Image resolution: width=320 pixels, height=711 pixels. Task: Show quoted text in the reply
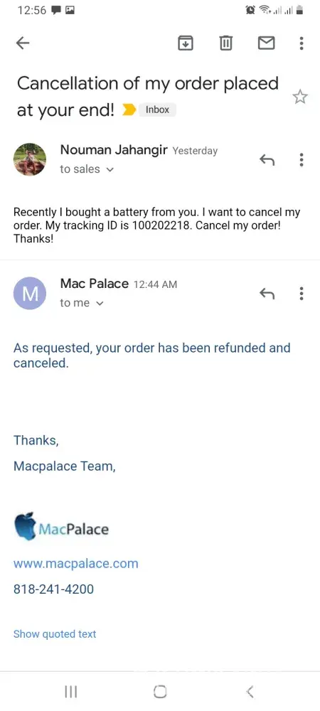tap(55, 634)
